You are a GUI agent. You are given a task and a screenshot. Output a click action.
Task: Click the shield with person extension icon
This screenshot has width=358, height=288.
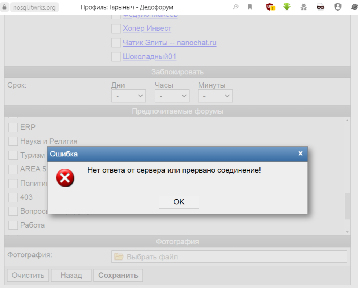click(337, 7)
